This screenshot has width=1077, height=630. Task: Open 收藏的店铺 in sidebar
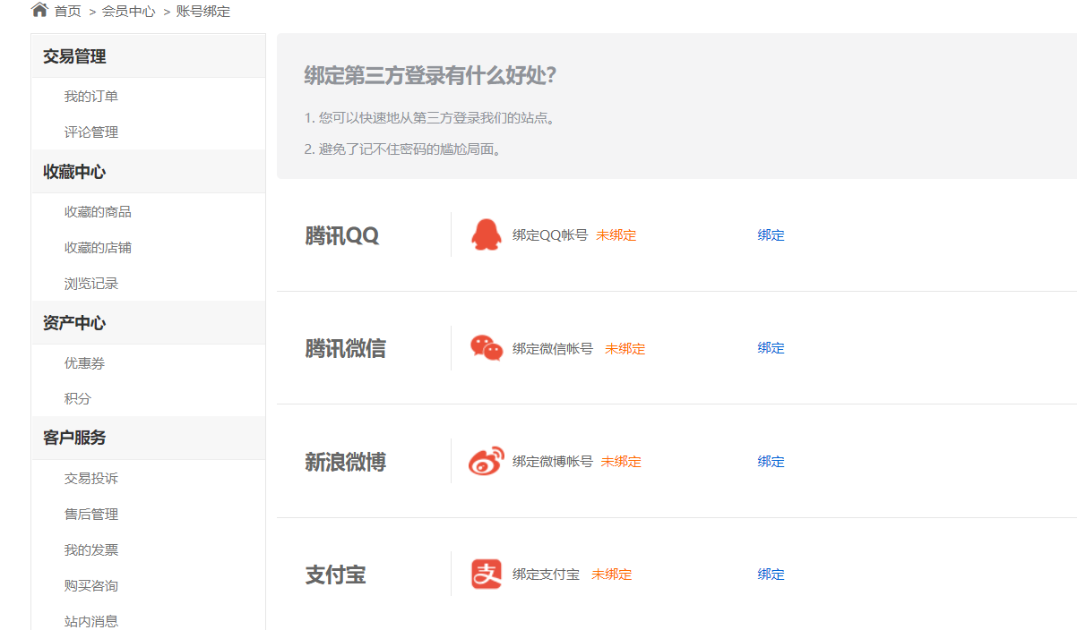pos(98,248)
